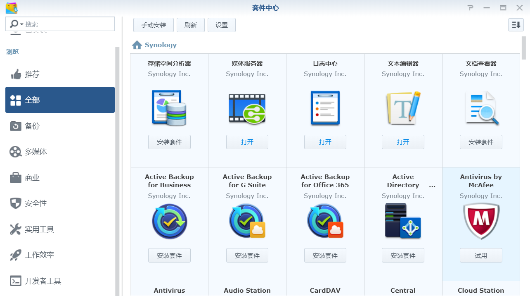Image resolution: width=530 pixels, height=296 pixels.
Task: Click the Active Backup for Business icon
Action: click(169, 222)
